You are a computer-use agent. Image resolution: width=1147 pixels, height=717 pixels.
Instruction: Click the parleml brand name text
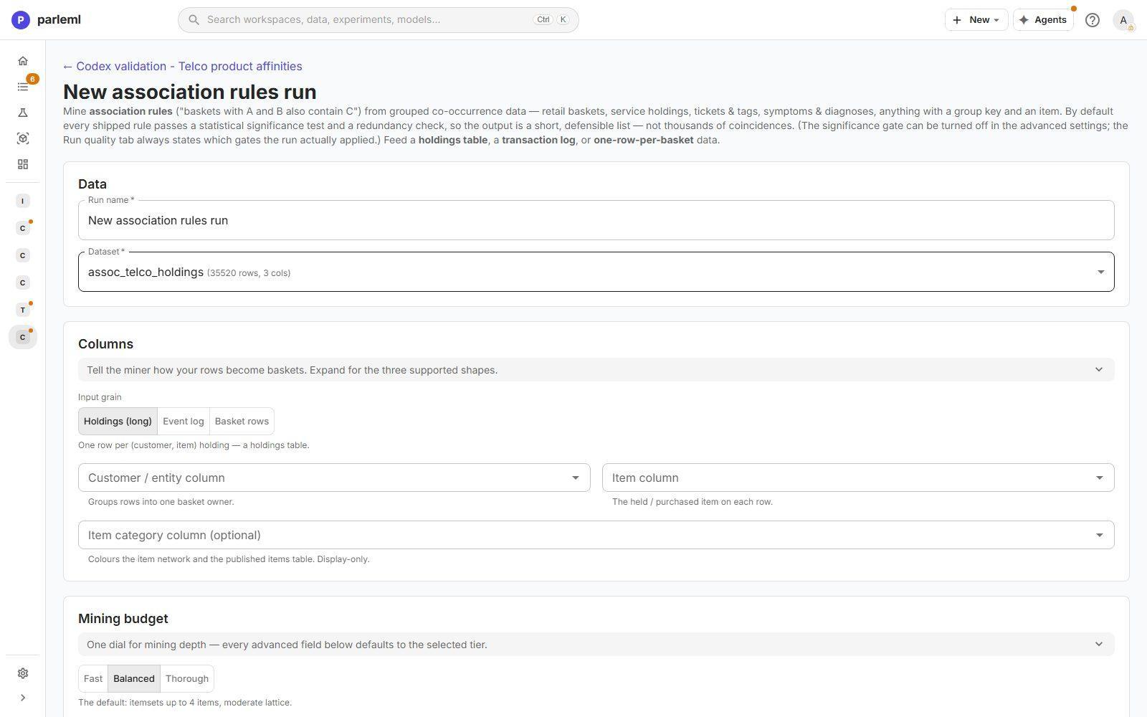click(59, 20)
